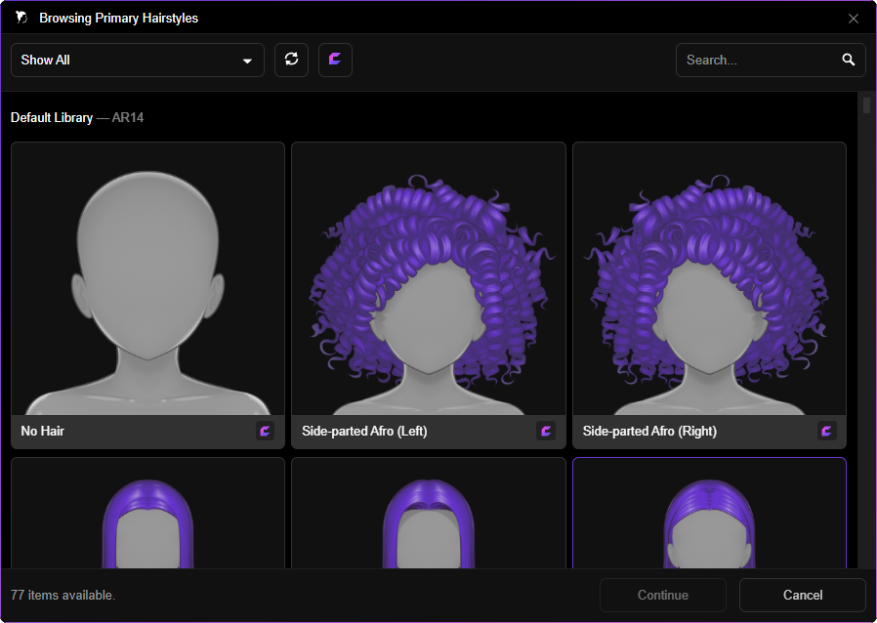This screenshot has width=877, height=623.
Task: Click the Cancel button
Action: coord(803,595)
